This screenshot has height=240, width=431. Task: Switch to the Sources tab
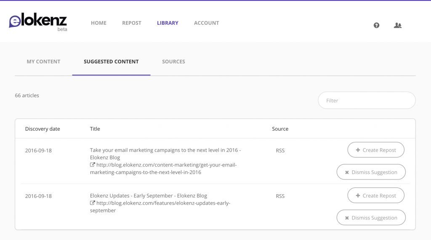pos(173,62)
